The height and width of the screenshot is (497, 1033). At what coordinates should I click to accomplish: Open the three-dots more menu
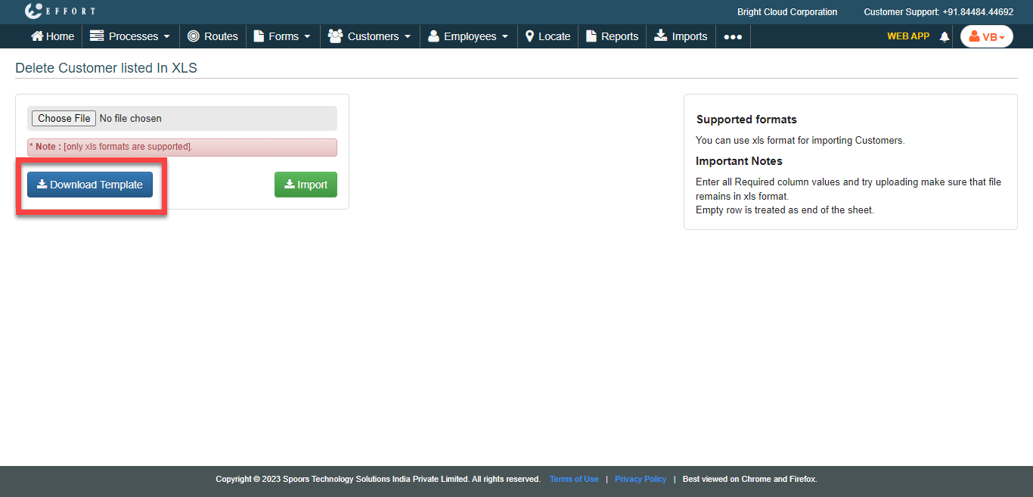click(x=732, y=36)
